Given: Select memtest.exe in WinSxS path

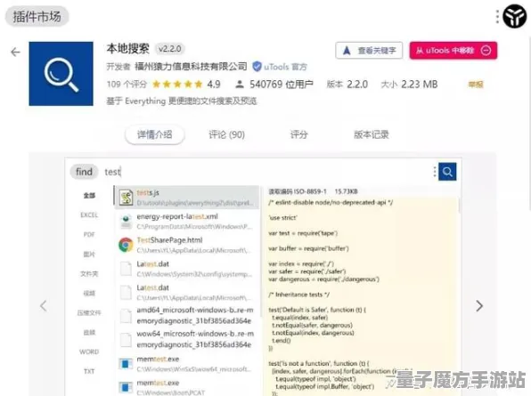Looking at the screenshot, I should pos(187,364).
